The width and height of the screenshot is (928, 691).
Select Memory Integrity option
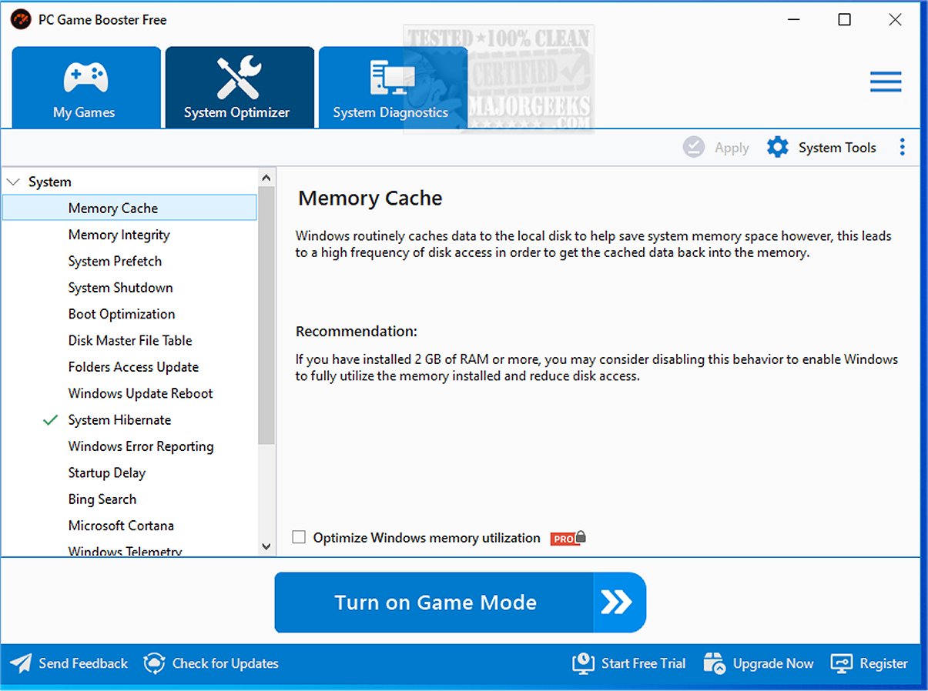click(119, 235)
